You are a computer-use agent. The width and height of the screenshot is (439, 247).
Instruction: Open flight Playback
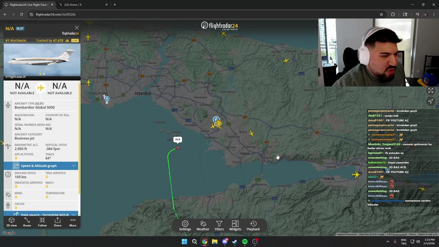tap(253, 226)
